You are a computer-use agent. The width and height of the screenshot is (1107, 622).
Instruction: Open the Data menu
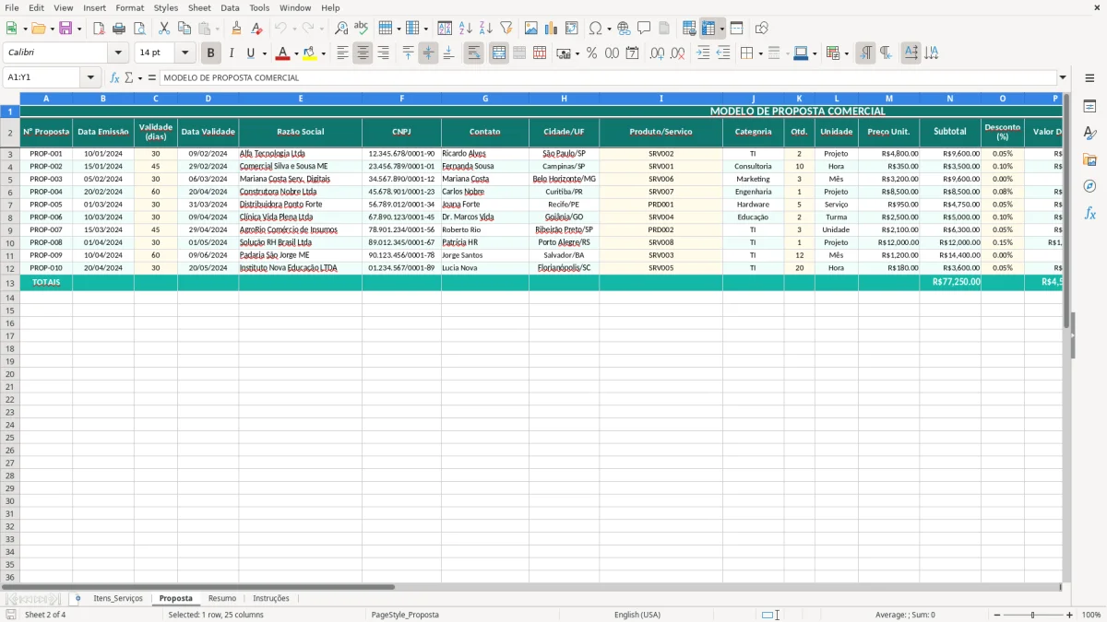pyautogui.click(x=230, y=7)
